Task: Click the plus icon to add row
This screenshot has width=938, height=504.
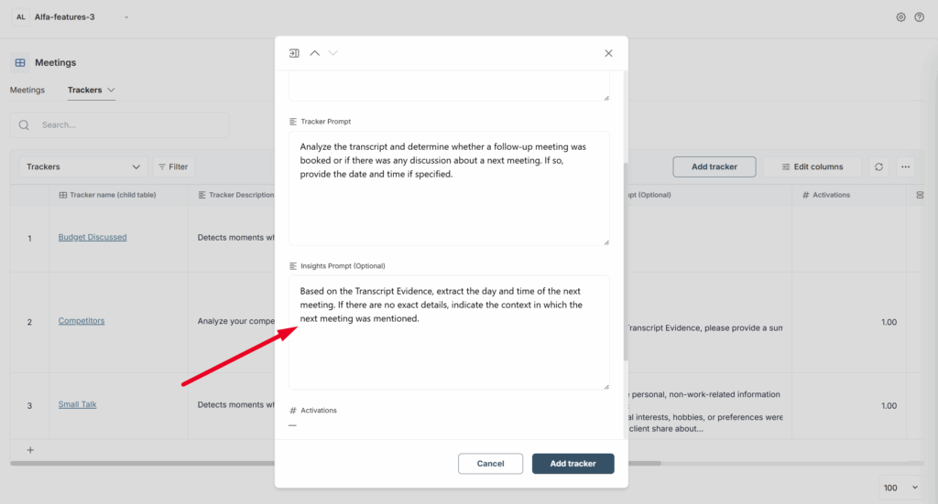Action: point(30,450)
